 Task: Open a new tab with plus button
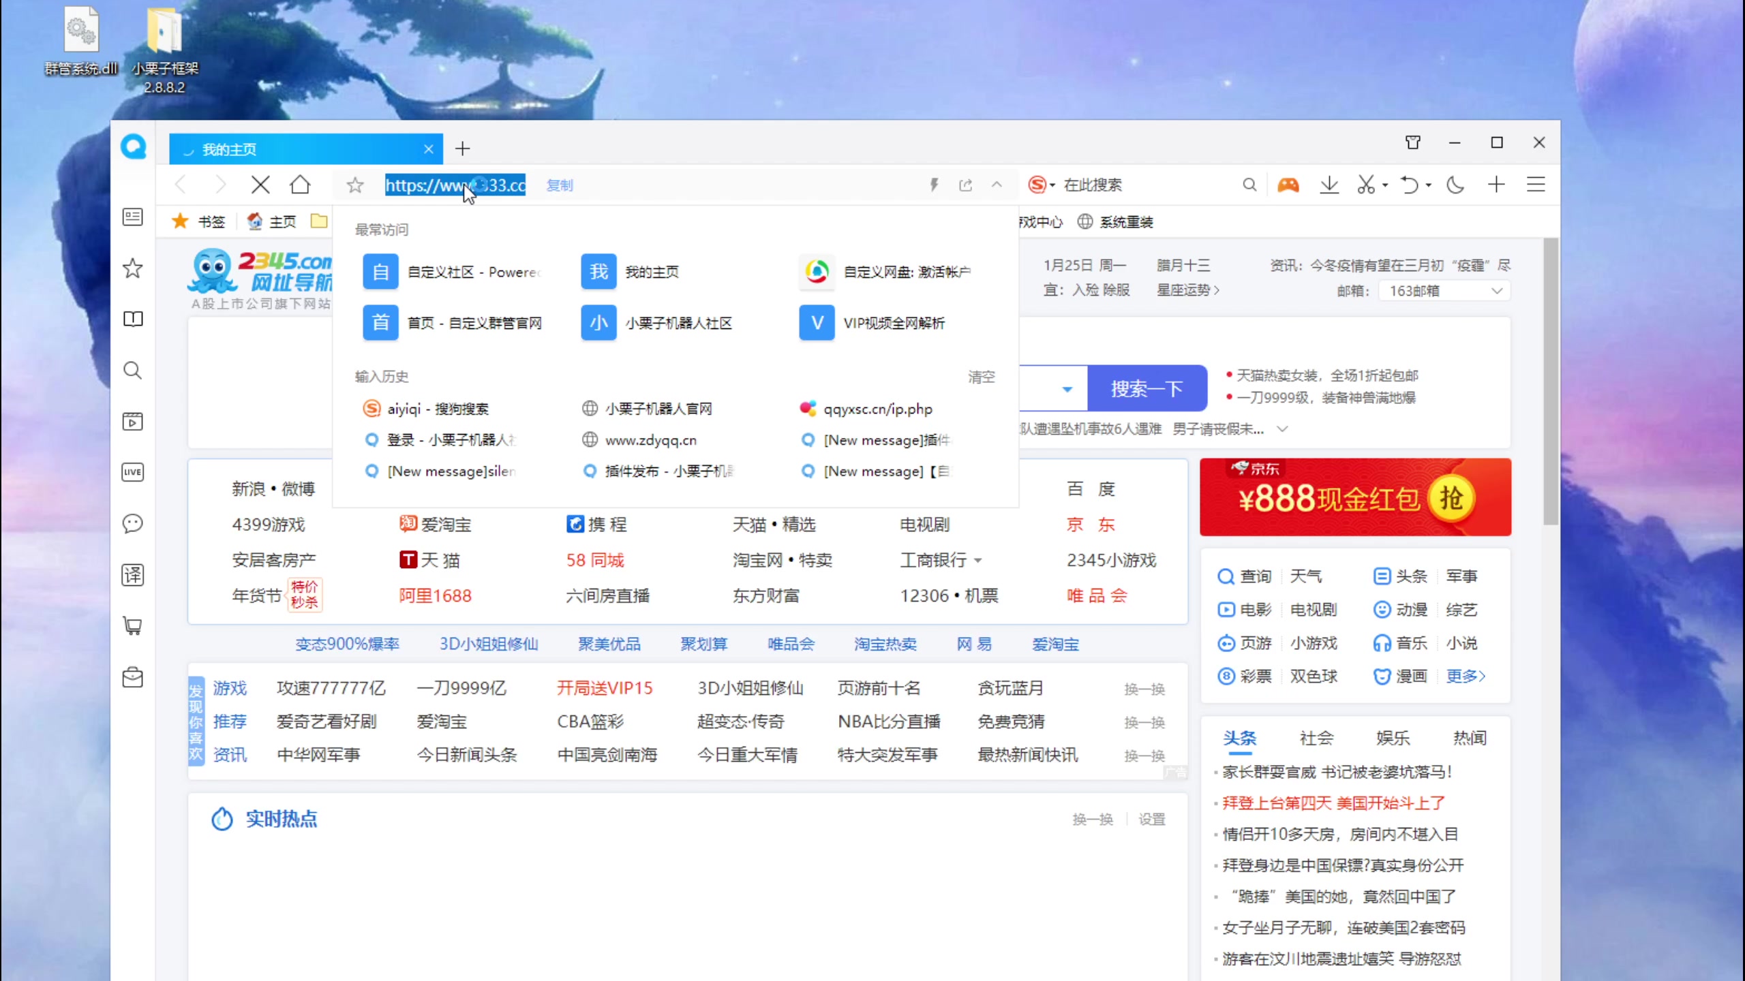coord(463,149)
